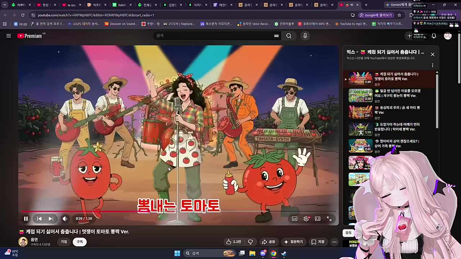Enter full screen mode
The image size is (461, 259).
pos(329,219)
